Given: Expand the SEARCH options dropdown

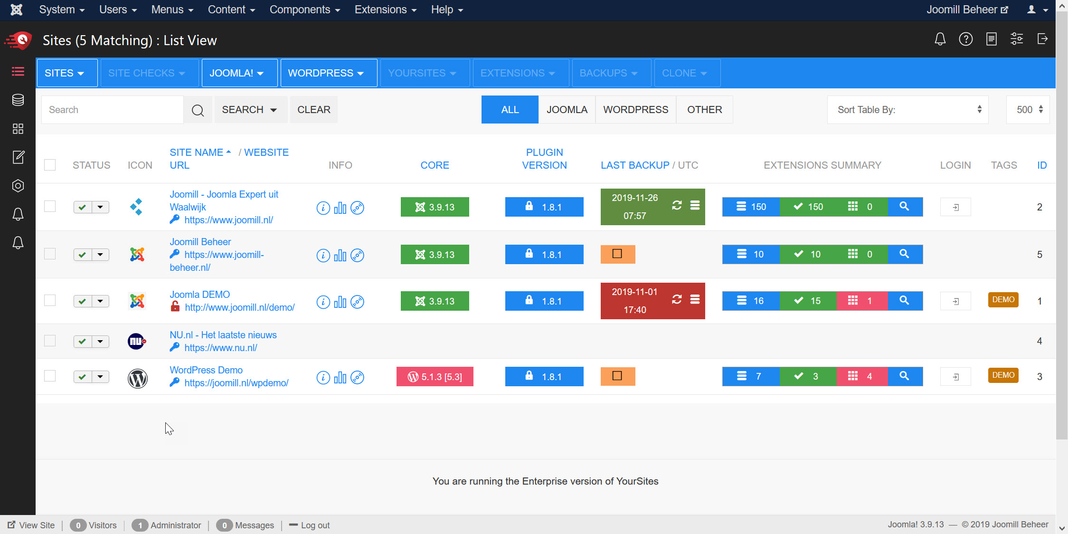Looking at the screenshot, I should 250,110.
